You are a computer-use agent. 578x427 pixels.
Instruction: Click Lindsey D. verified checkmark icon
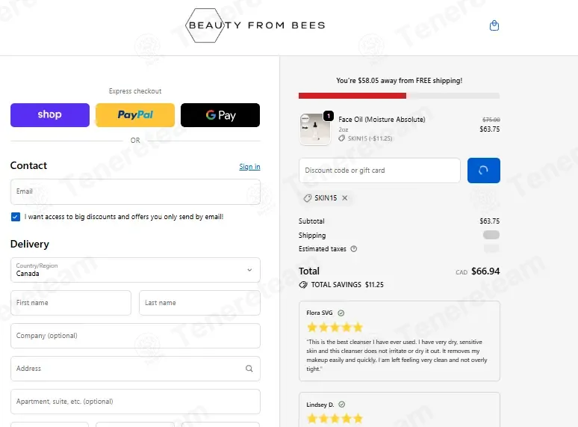[342, 405]
